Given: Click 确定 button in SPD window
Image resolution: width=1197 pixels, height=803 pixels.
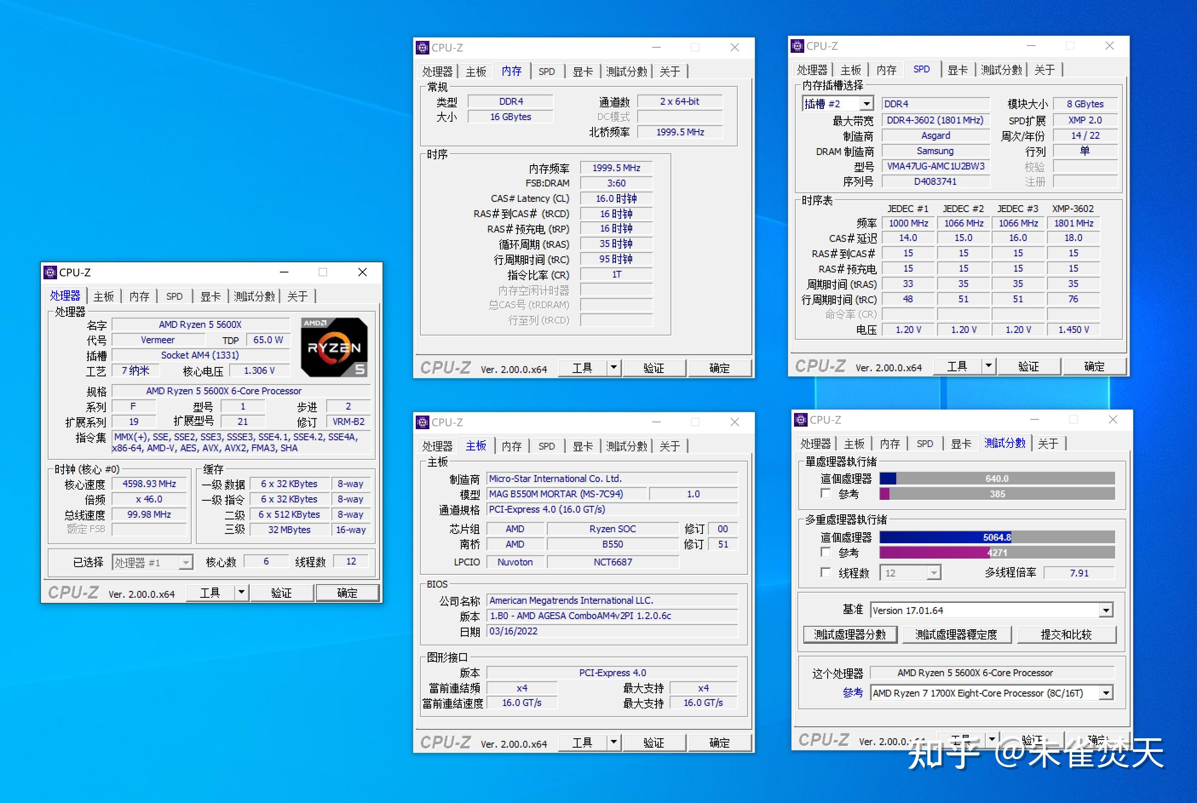Looking at the screenshot, I should (1094, 366).
